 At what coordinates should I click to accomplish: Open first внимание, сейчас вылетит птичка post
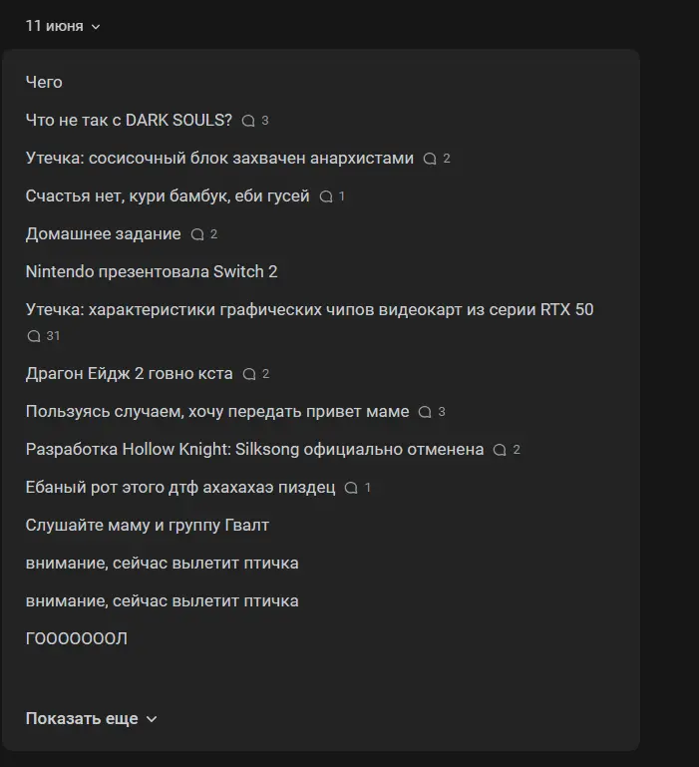162,563
